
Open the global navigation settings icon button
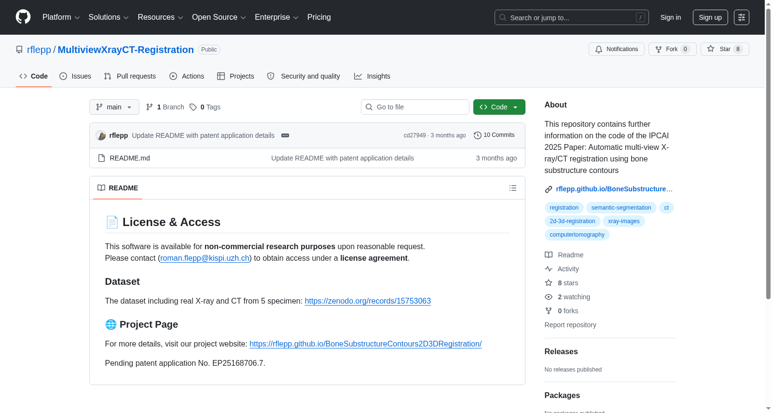[742, 17]
